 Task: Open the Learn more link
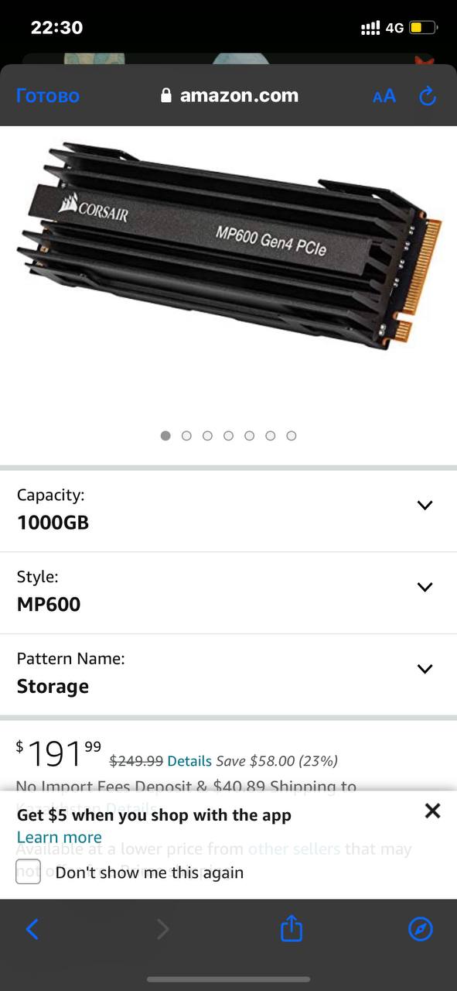60,838
